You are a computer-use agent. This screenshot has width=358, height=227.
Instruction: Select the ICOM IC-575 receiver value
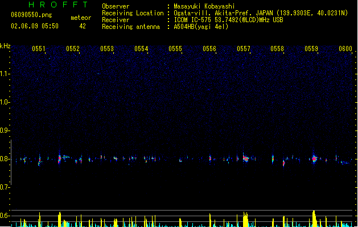[228, 20]
